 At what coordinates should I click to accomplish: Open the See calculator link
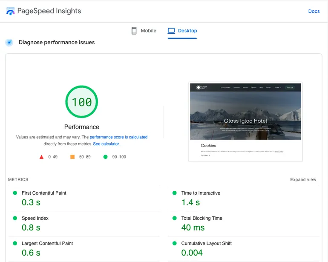106,144
